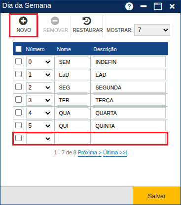Check the QUARTA row checkbox
181x205 pixels.
[x=18, y=113]
